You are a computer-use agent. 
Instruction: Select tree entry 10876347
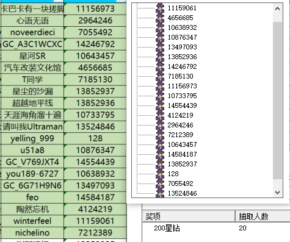coord(182,37)
